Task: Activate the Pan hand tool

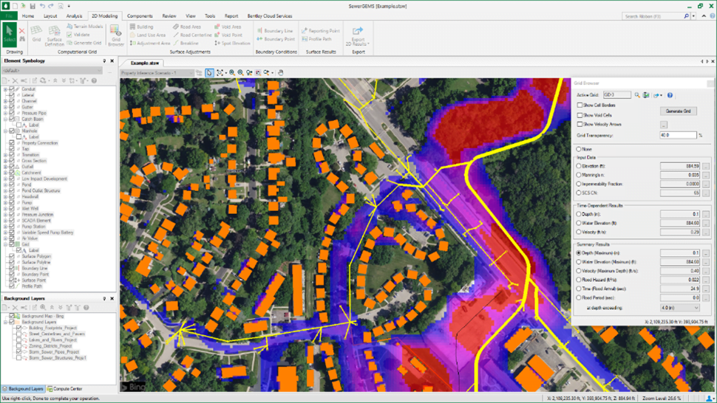Action: [x=281, y=73]
